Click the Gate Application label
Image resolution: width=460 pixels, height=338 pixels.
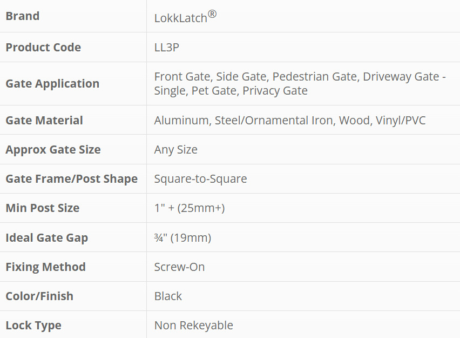(52, 84)
